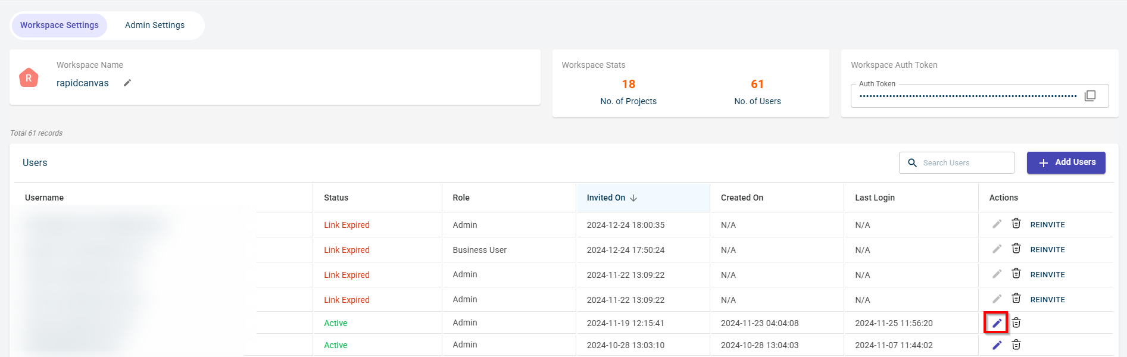Delete user invited on 2024-11-19

(x=1016, y=322)
